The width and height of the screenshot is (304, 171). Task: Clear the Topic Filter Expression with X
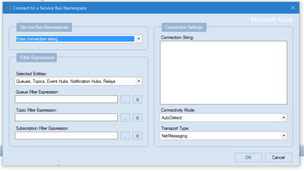coord(137,118)
